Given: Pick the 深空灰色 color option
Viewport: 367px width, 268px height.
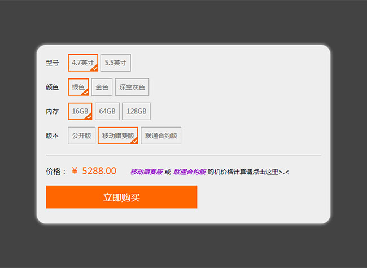Looking at the screenshot, I should [132, 87].
